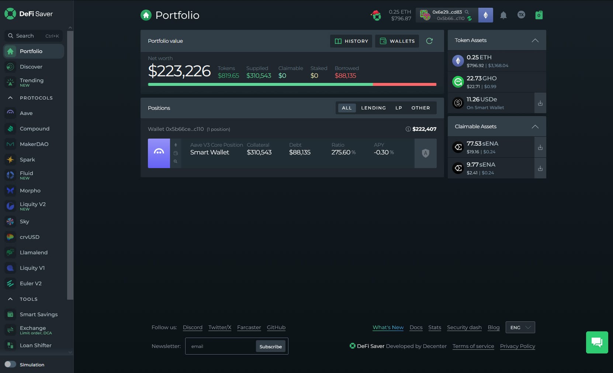
Task: Collapse the Protocols sidebar section
Action: (x=10, y=98)
